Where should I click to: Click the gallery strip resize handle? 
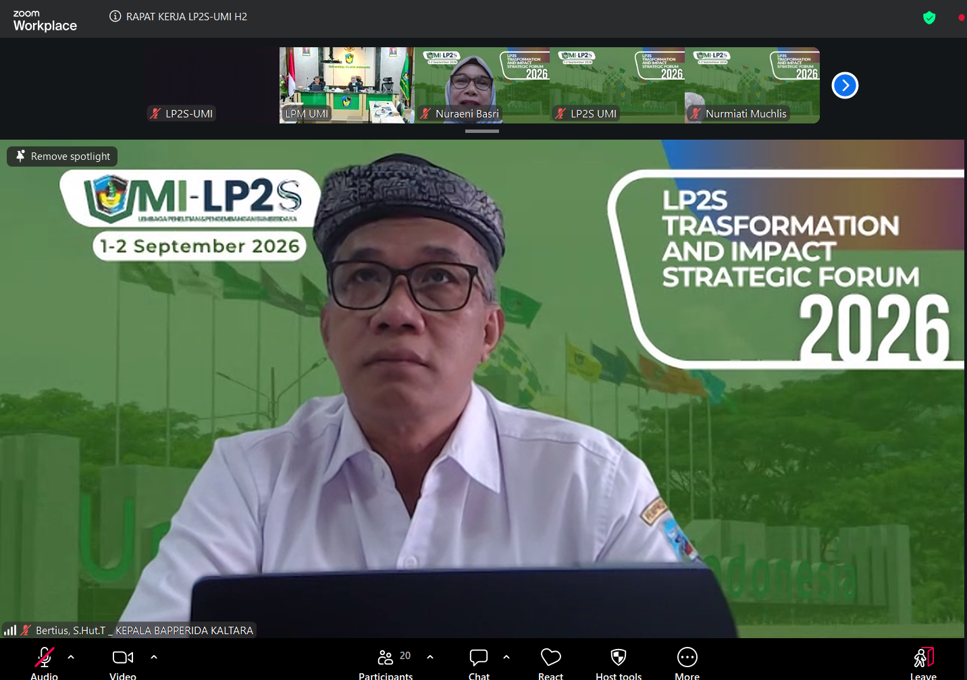click(x=482, y=131)
